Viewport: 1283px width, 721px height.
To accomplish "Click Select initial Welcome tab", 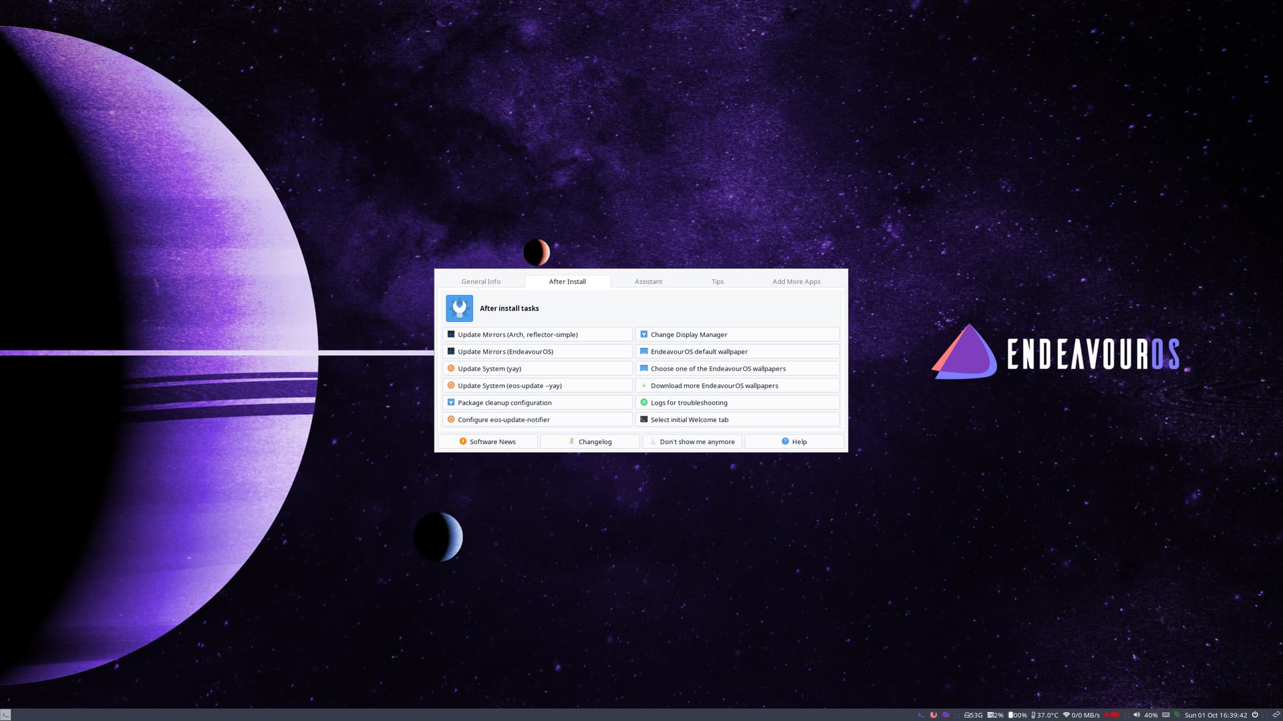I will click(737, 419).
